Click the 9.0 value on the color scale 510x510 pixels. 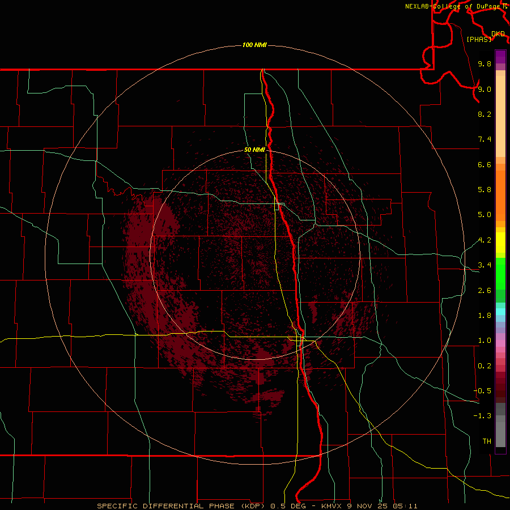pos(484,89)
